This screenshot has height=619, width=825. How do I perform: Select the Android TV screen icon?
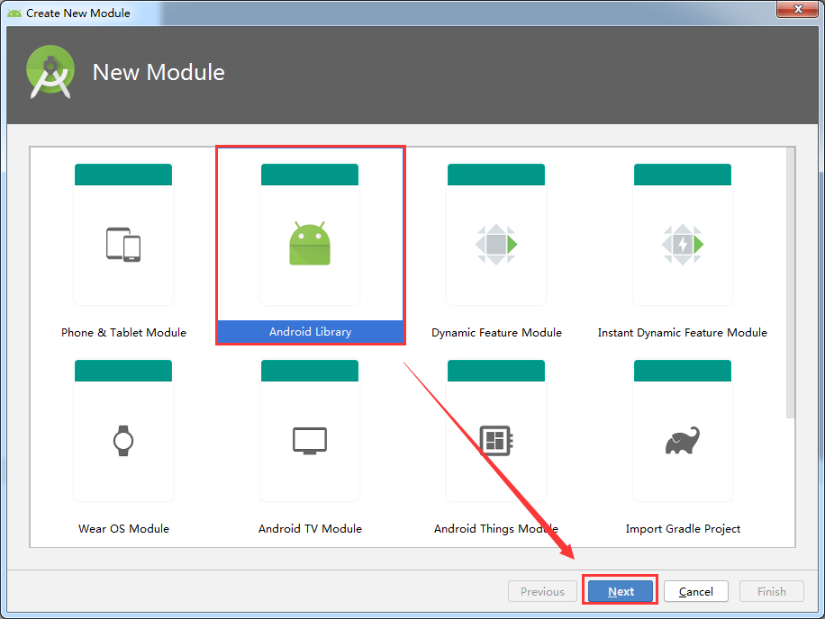pyautogui.click(x=310, y=440)
